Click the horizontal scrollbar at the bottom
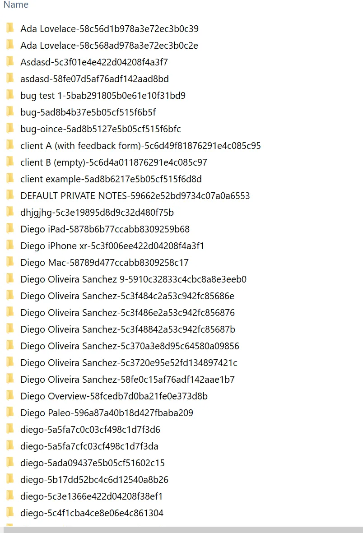Viewport: 363px width, 533px height. coord(181,529)
